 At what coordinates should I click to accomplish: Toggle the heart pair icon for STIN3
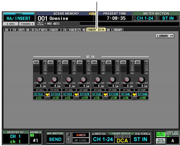click(105, 95)
